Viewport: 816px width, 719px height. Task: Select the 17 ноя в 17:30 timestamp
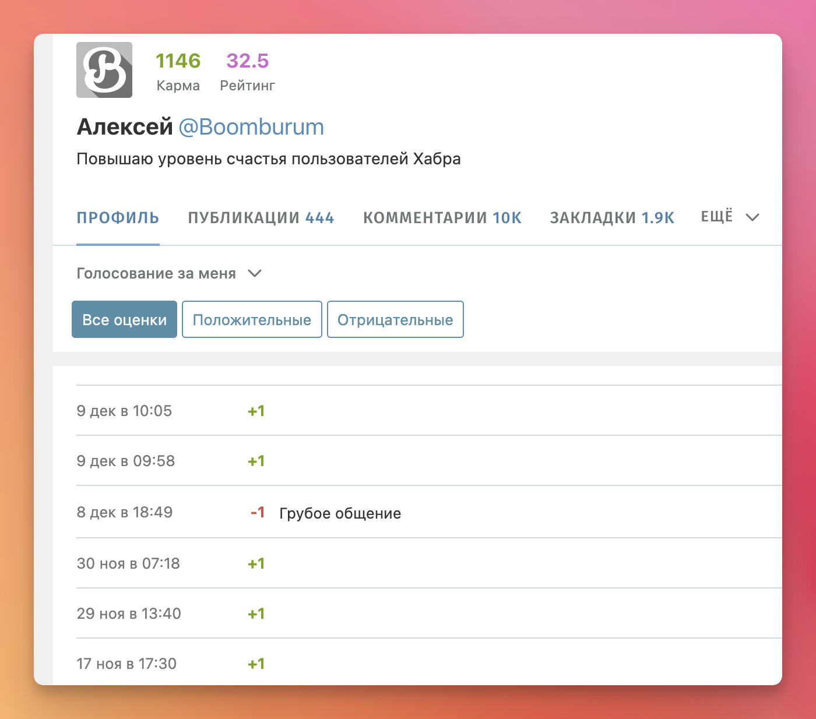pos(126,664)
